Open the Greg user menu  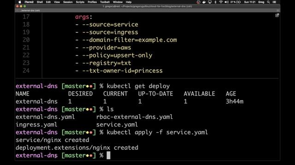click(x=261, y=2)
